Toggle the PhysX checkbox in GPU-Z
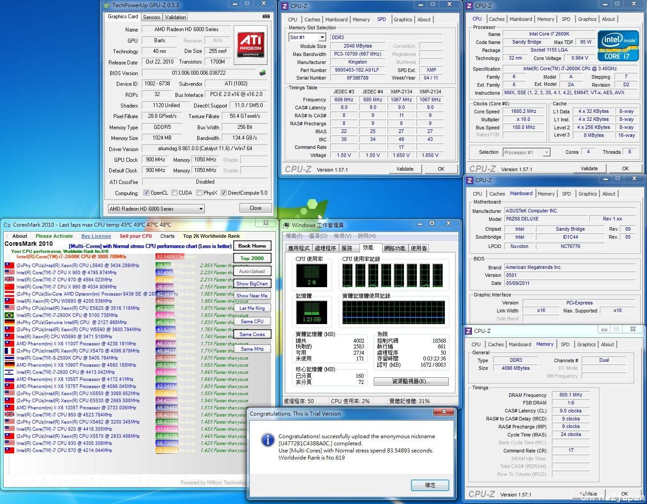Viewport: 647px width, 504px height. (x=199, y=193)
